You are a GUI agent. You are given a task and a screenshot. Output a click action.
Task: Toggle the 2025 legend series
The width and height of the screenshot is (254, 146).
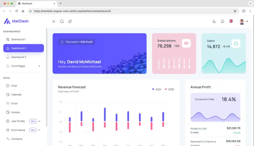[x=170, y=89]
